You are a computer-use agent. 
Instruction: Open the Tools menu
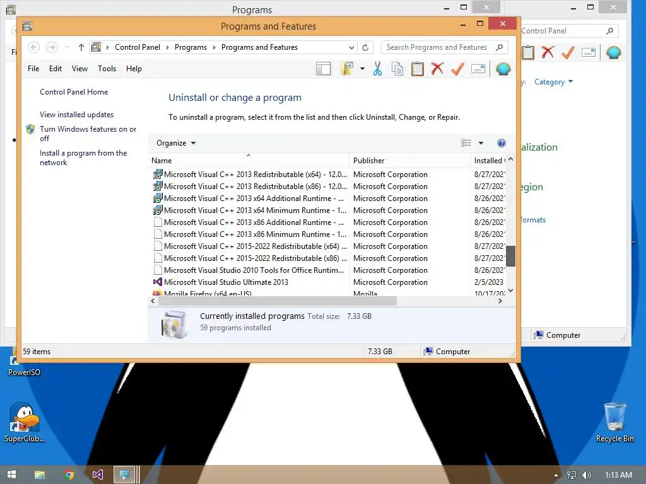(107, 69)
